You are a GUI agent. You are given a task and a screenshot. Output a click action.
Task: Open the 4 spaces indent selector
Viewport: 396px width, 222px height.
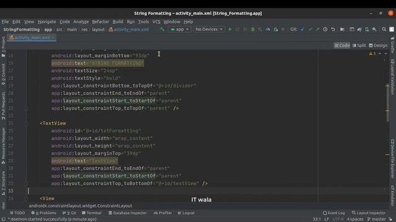pyautogui.click(x=355, y=220)
